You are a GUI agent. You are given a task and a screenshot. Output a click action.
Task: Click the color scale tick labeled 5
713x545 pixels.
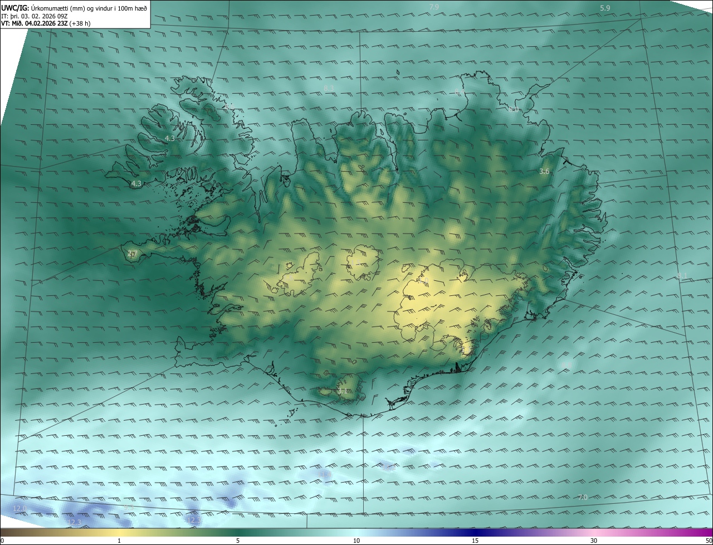pos(238,541)
